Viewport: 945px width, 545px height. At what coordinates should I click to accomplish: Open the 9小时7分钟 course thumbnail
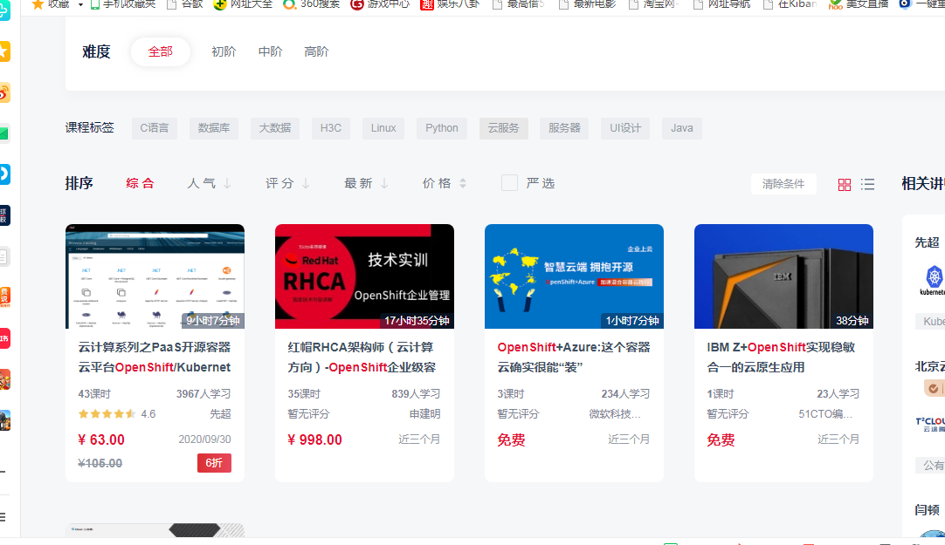click(155, 276)
